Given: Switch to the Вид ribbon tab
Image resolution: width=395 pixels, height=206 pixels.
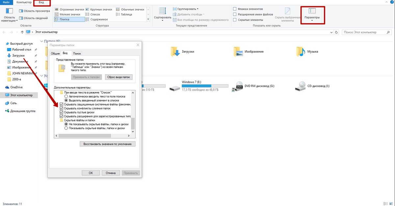Looking at the screenshot, I should [41, 2].
